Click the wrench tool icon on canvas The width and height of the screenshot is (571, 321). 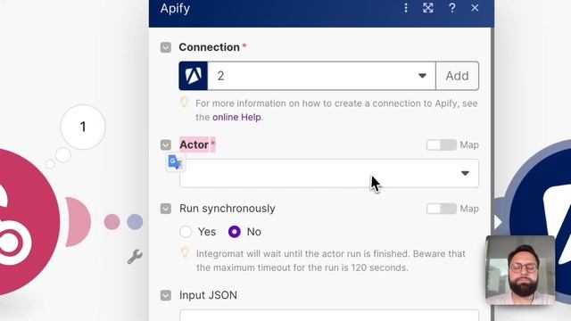click(135, 257)
